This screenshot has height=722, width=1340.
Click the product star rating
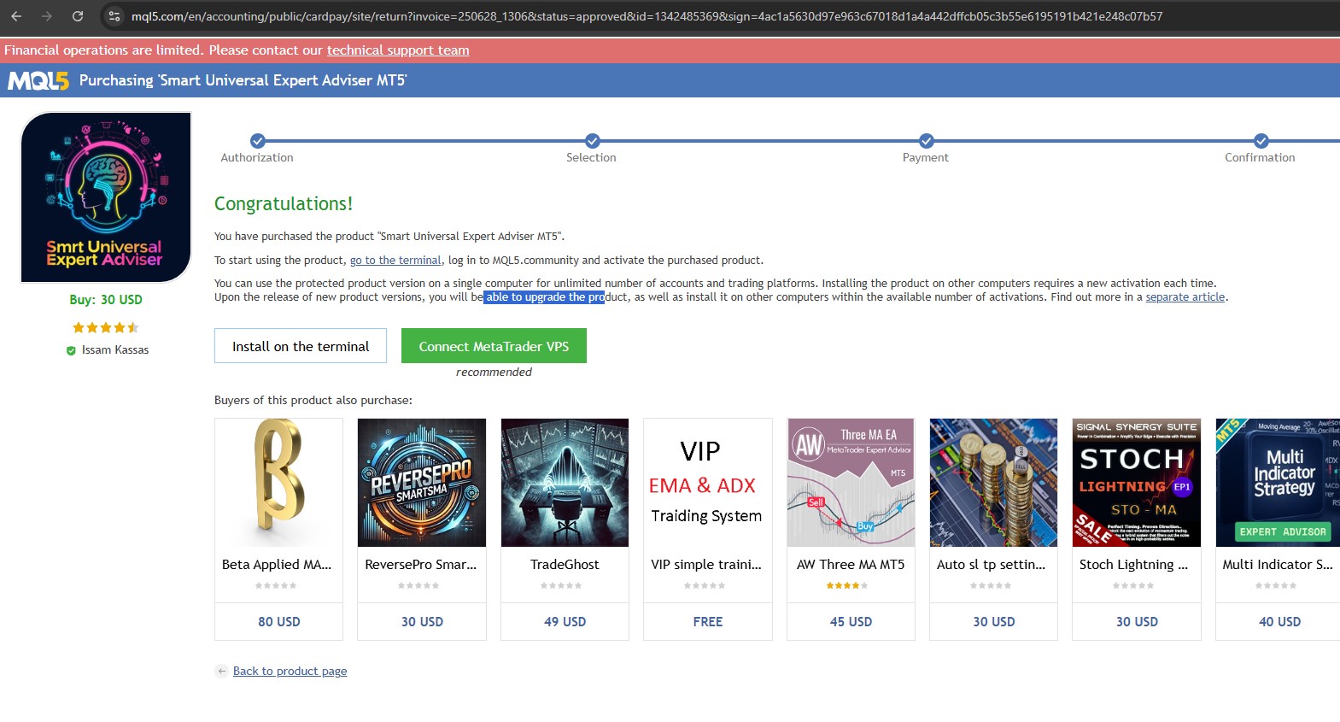click(105, 327)
